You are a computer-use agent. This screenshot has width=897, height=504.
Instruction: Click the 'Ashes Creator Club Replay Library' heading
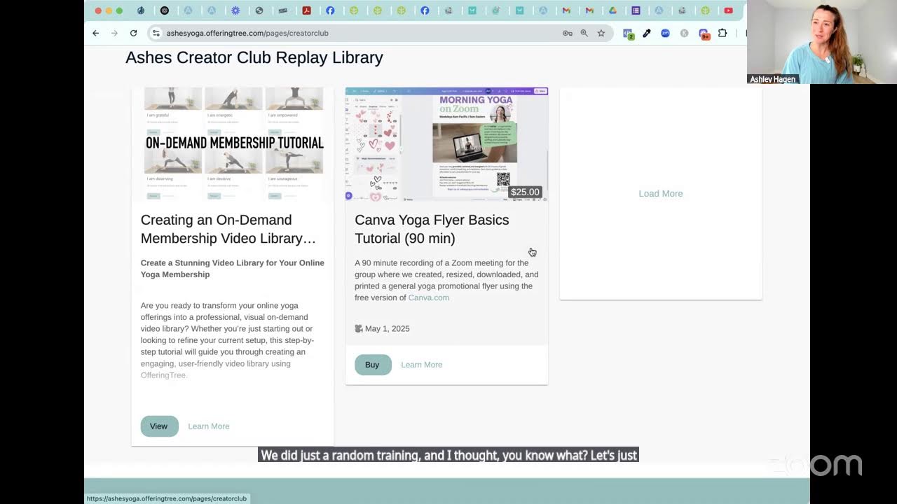254,57
